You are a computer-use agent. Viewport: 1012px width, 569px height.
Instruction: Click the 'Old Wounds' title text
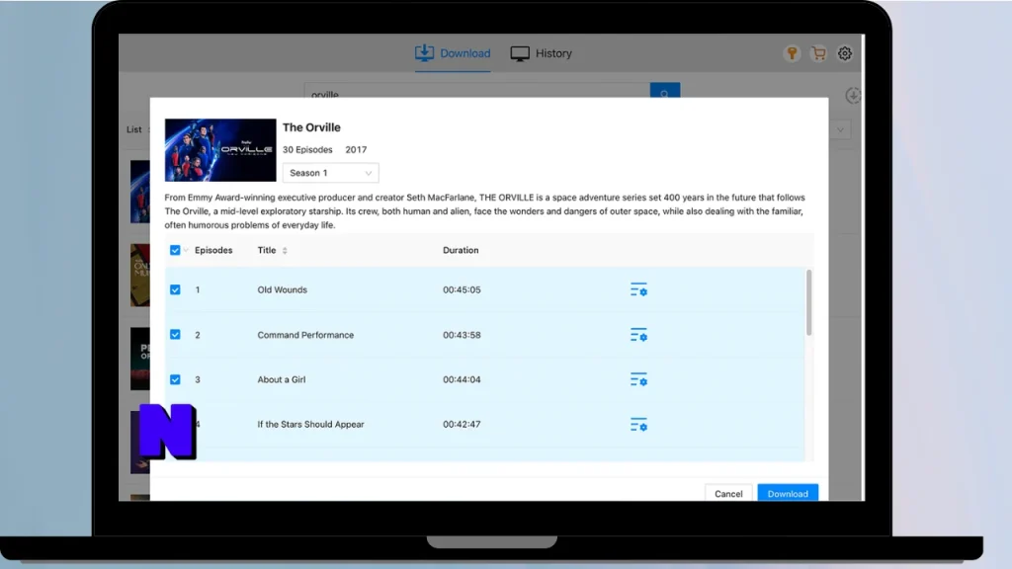tap(282, 289)
